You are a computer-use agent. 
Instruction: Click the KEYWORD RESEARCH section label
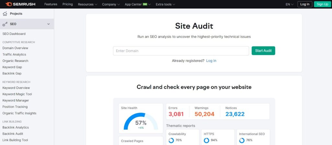pos(16,82)
